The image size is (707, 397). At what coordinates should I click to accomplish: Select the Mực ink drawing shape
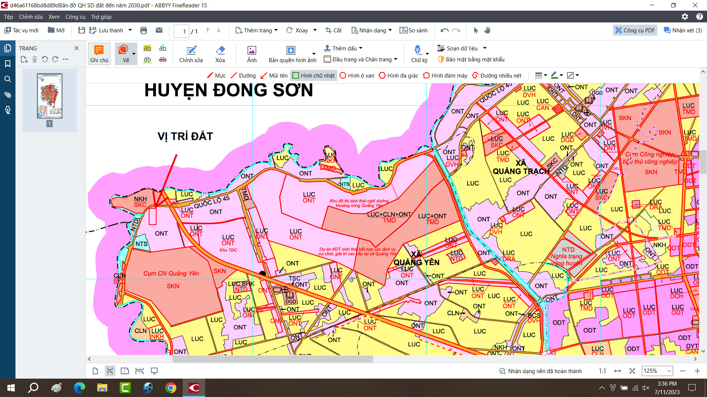pyautogui.click(x=216, y=75)
